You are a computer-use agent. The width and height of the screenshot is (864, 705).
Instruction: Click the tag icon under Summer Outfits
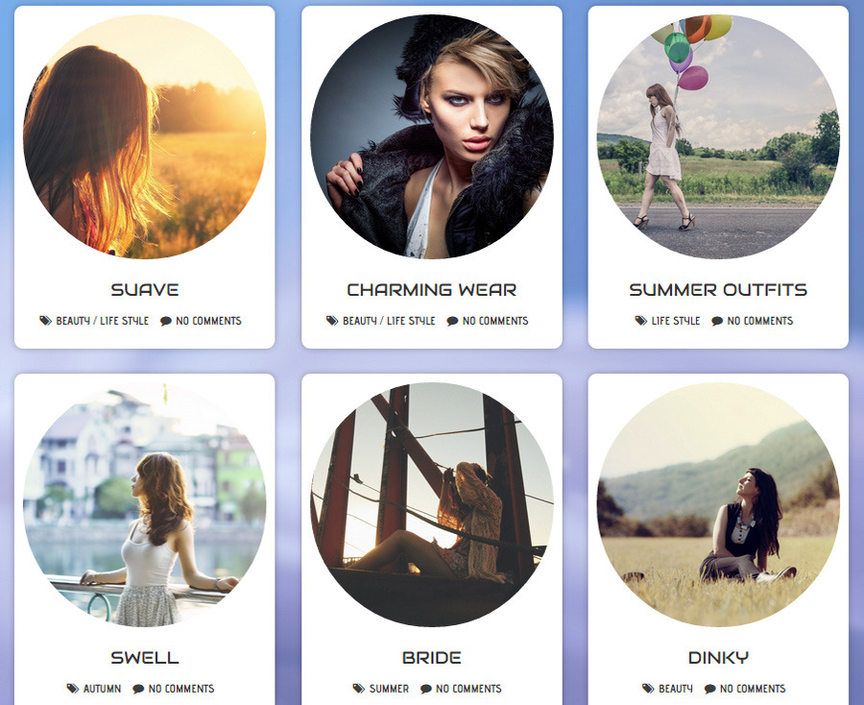click(641, 321)
